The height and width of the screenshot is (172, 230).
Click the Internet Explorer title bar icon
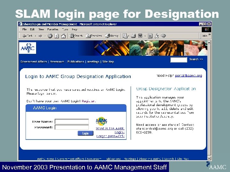[x=20, y=24]
